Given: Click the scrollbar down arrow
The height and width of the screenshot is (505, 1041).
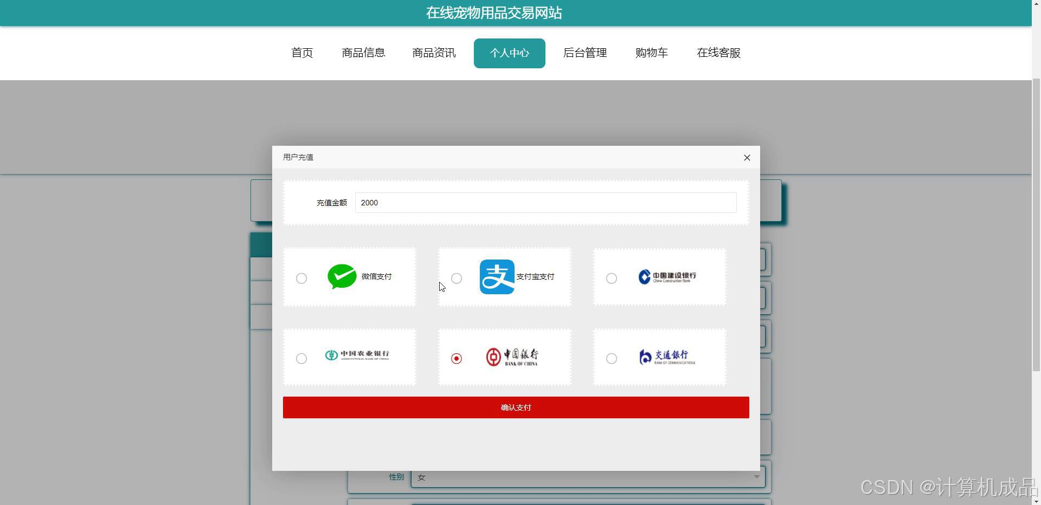Looking at the screenshot, I should pos(1036,501).
